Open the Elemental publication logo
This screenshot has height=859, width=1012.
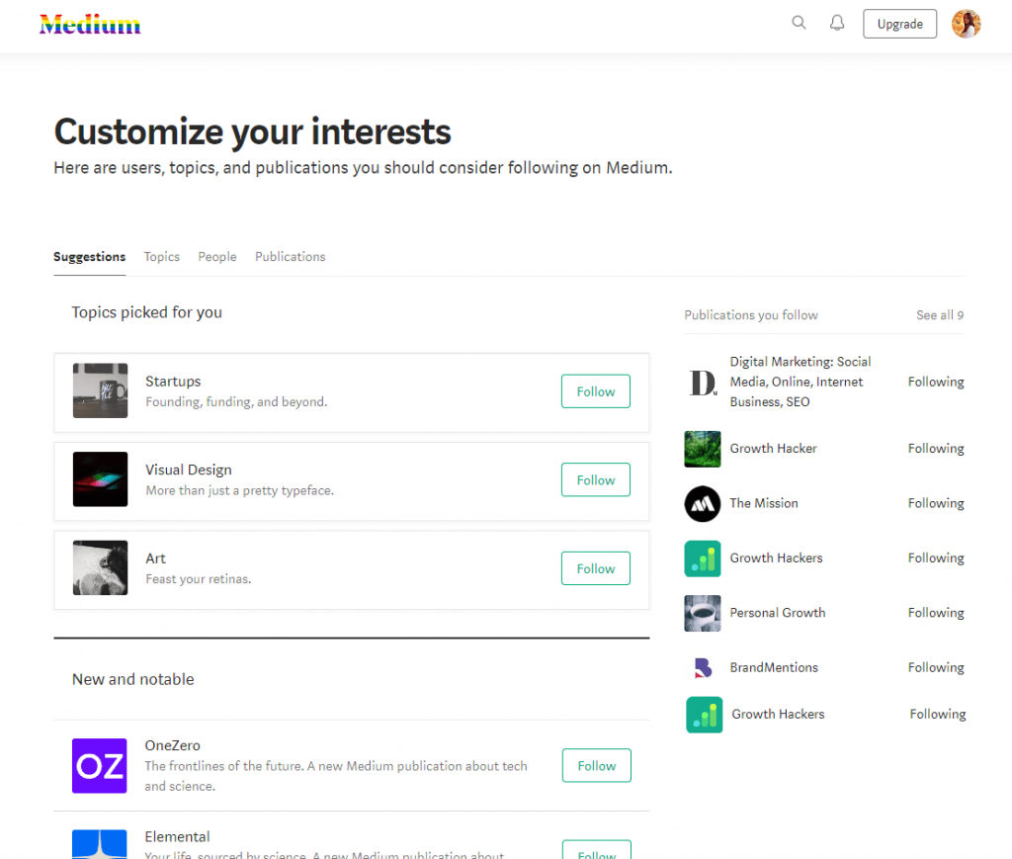100,846
